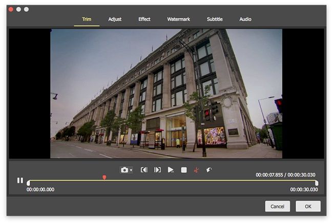This screenshot has height=224, width=333.
Task: Go to the Watermark tab
Action: coord(178,19)
